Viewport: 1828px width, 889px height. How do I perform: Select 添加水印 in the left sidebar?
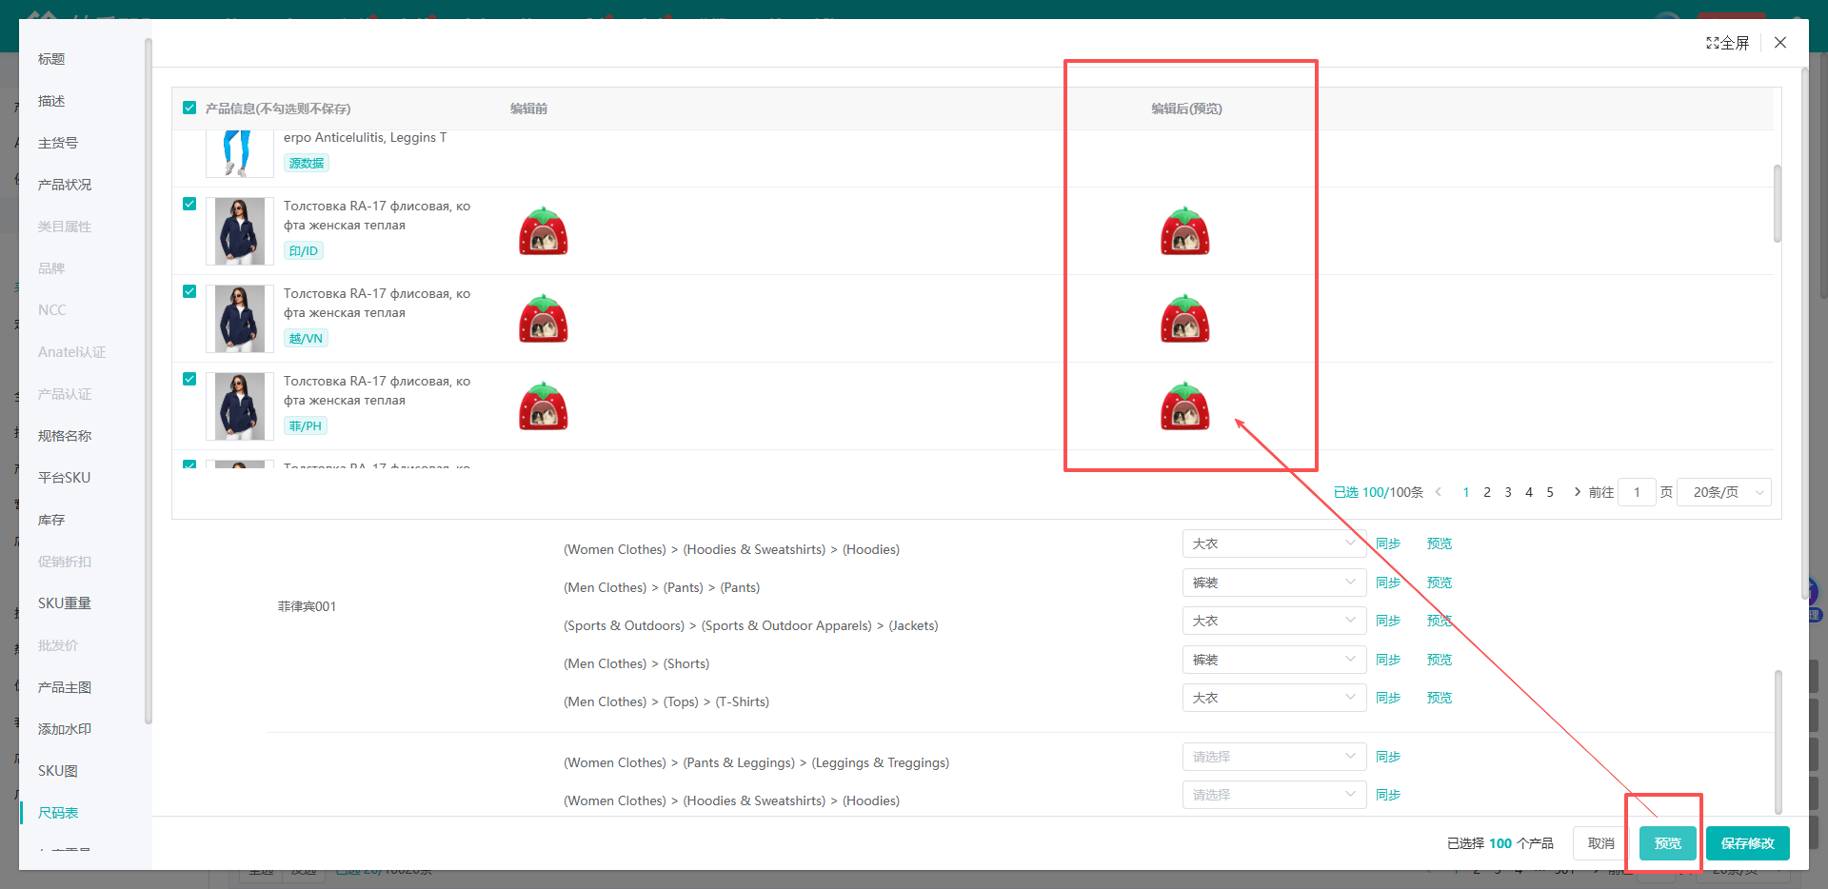pos(65,729)
